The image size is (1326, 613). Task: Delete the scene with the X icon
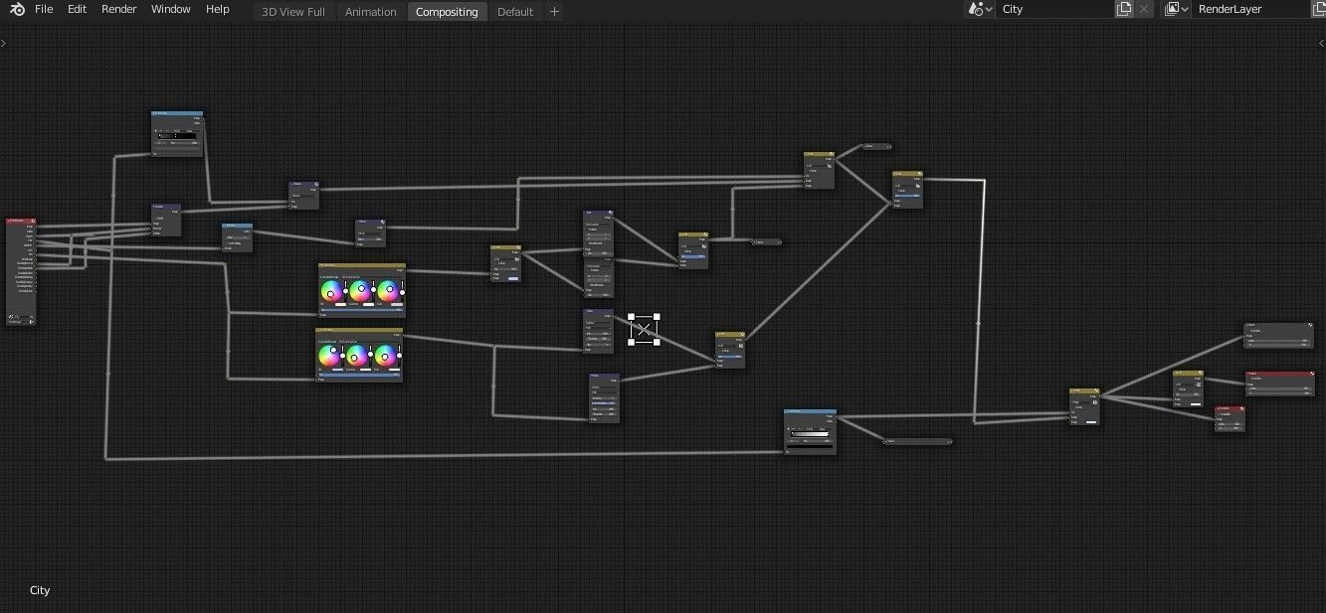coord(1144,9)
